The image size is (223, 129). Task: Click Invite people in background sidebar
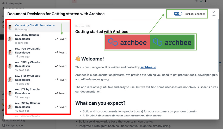[14, 3]
